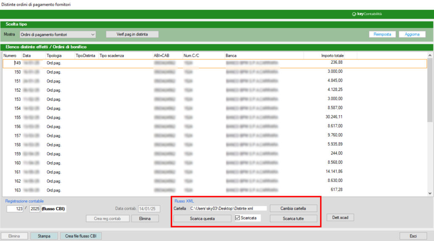This screenshot has width=434, height=241.
Task: Click the Esci button
Action: tap(412, 236)
